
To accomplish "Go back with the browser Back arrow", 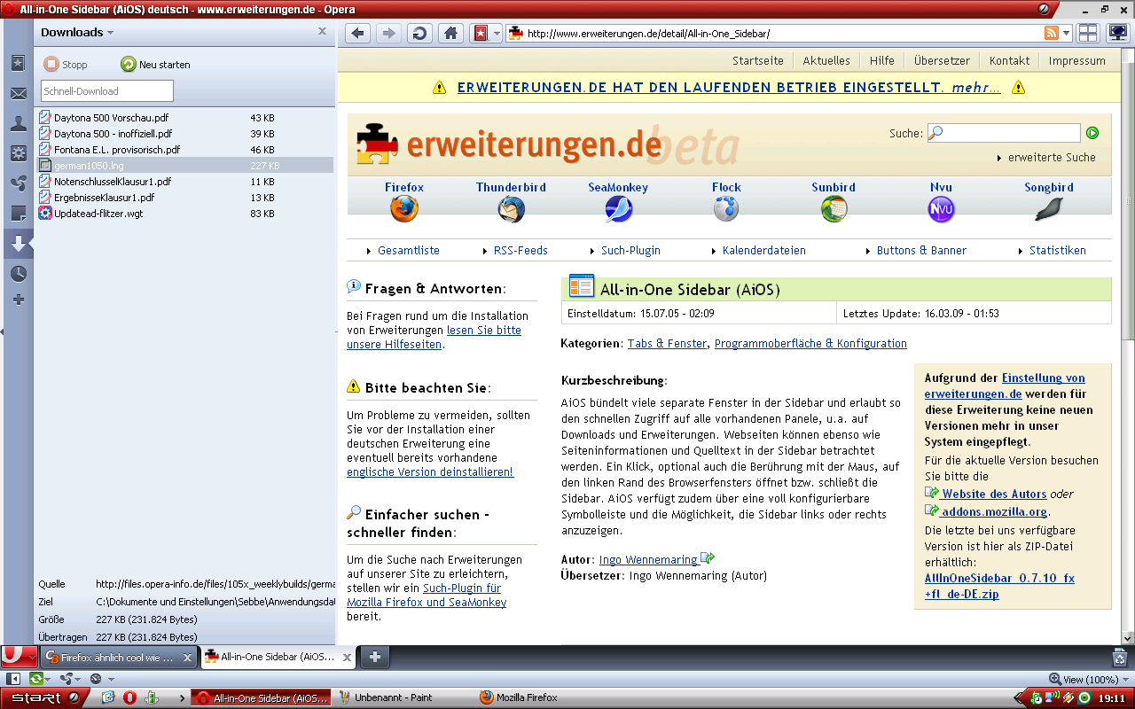I will pos(357,34).
